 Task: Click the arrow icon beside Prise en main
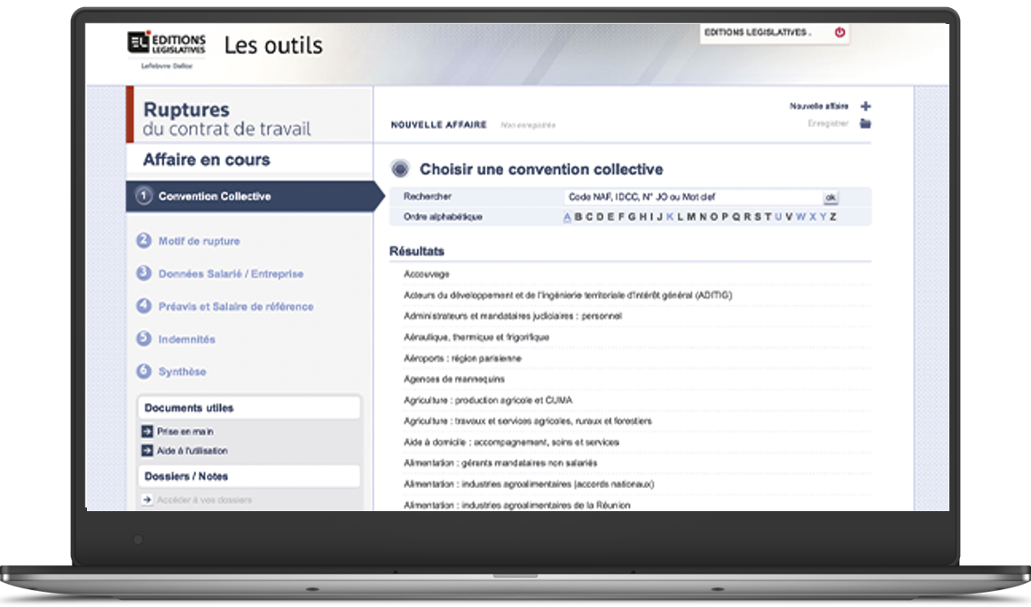147,431
